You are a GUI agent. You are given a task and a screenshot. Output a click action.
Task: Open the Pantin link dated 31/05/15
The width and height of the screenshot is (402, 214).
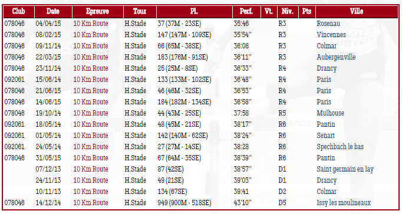pyautogui.click(x=326, y=158)
